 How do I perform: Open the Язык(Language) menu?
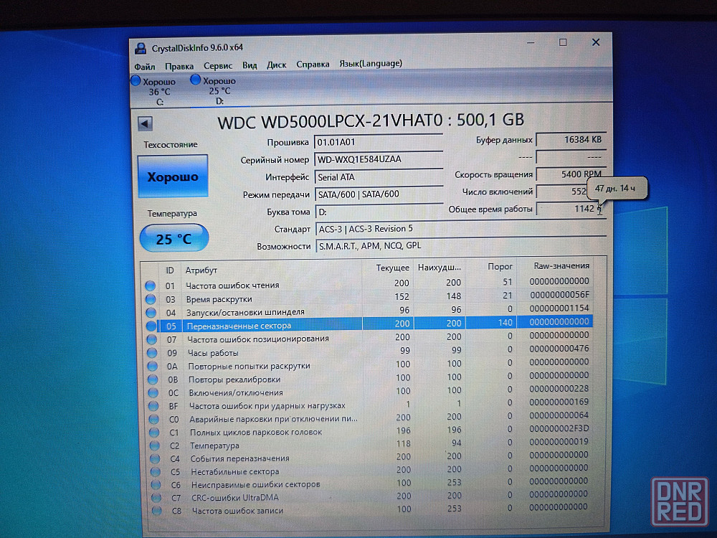pyautogui.click(x=371, y=64)
